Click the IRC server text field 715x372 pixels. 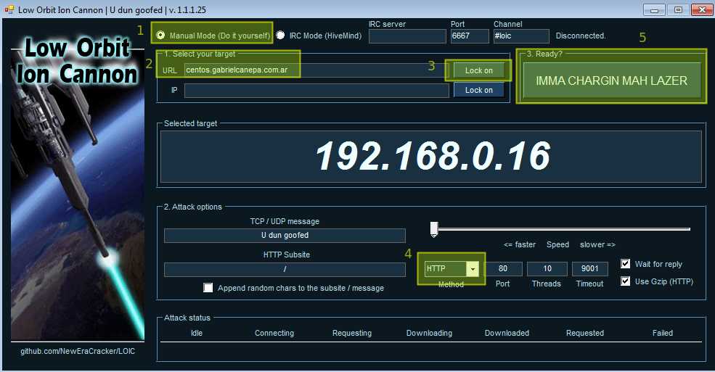407,36
